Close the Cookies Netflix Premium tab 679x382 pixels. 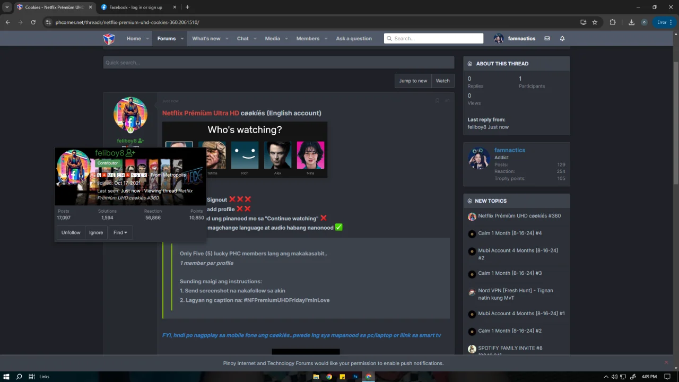[90, 7]
